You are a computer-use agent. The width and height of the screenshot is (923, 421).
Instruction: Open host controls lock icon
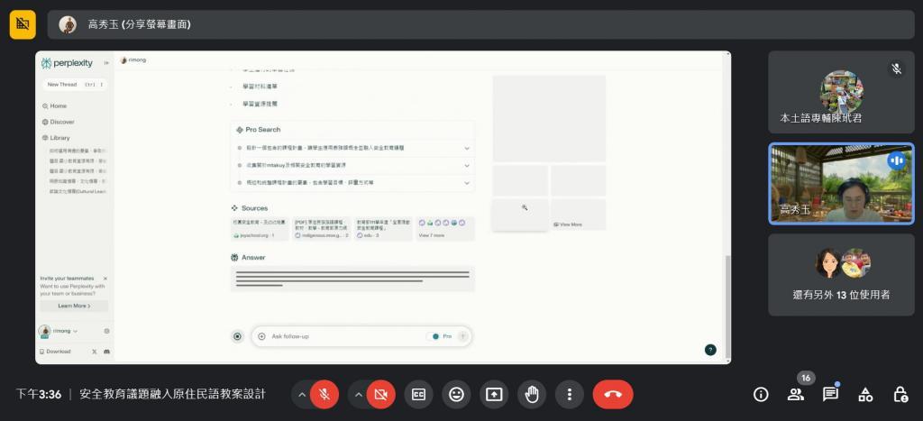[x=900, y=394]
